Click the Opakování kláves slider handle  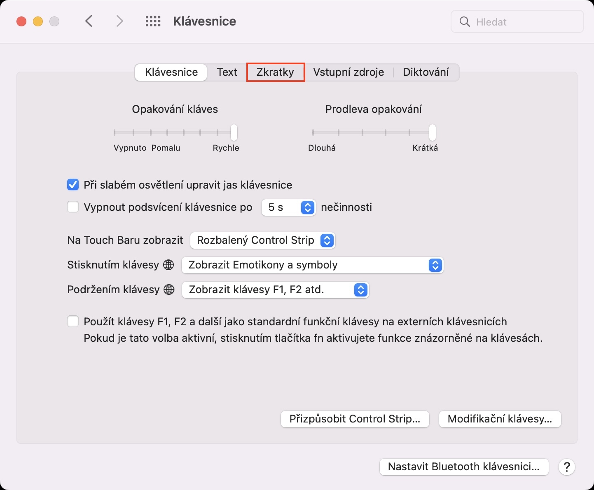click(x=234, y=133)
